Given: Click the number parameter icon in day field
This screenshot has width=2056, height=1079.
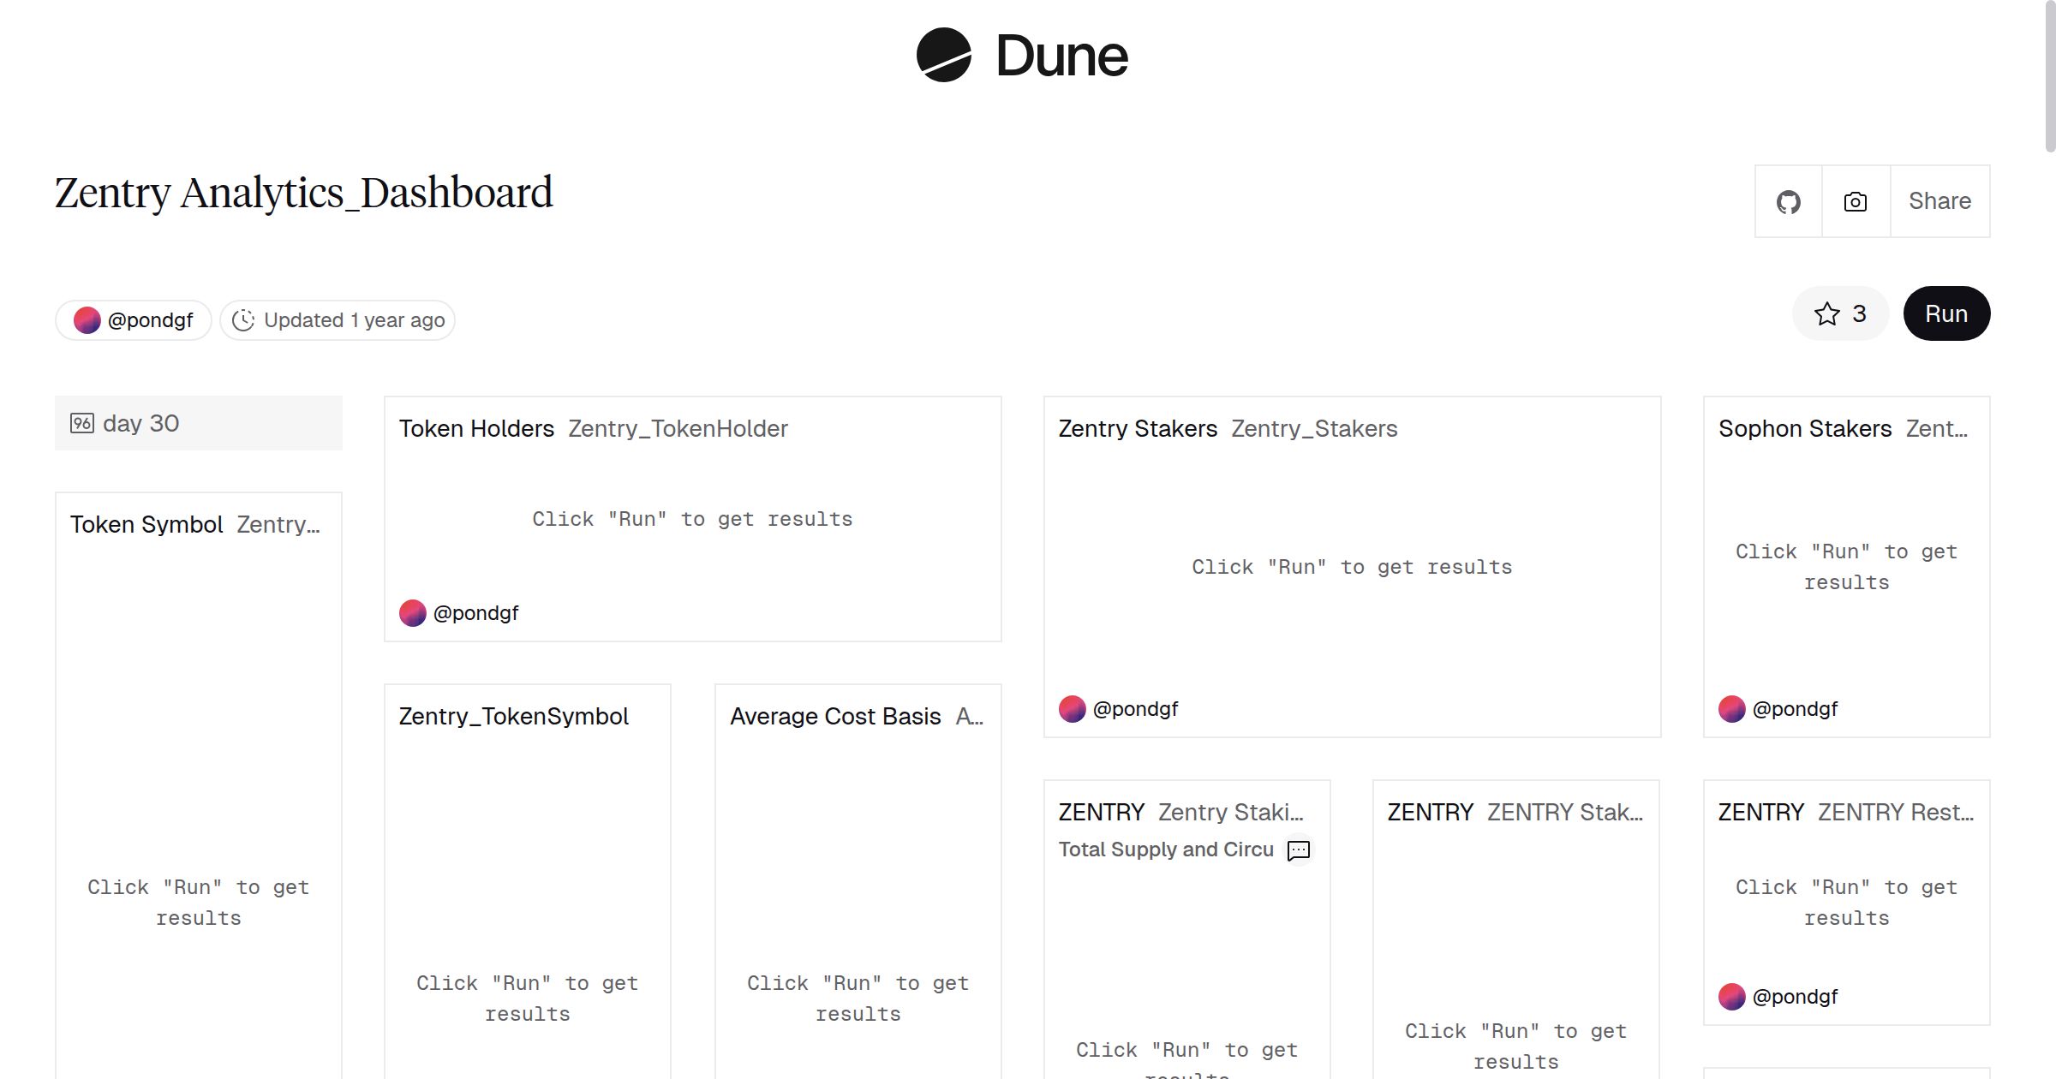Looking at the screenshot, I should [x=82, y=423].
